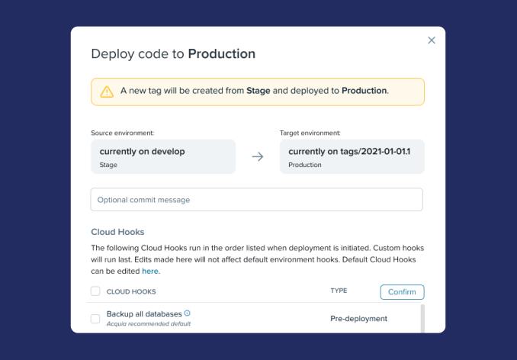
Task: Select the Stage source environment card
Action: pos(163,156)
